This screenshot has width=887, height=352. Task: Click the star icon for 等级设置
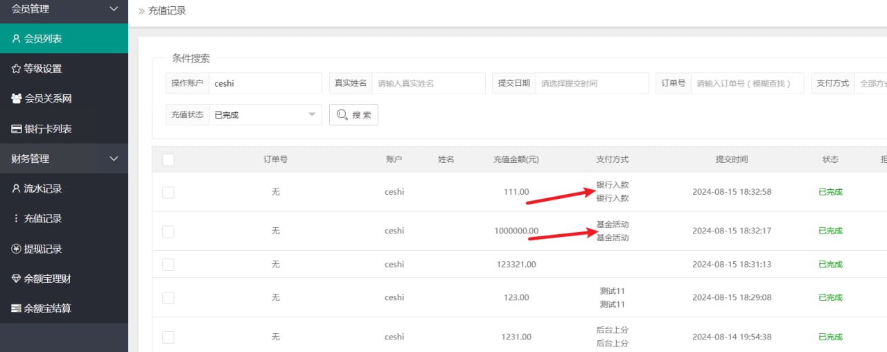16,69
